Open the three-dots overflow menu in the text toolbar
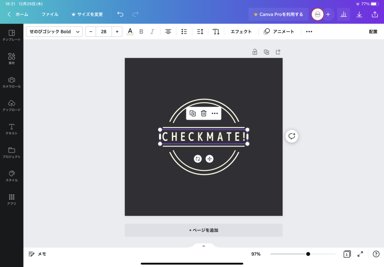 (309, 31)
